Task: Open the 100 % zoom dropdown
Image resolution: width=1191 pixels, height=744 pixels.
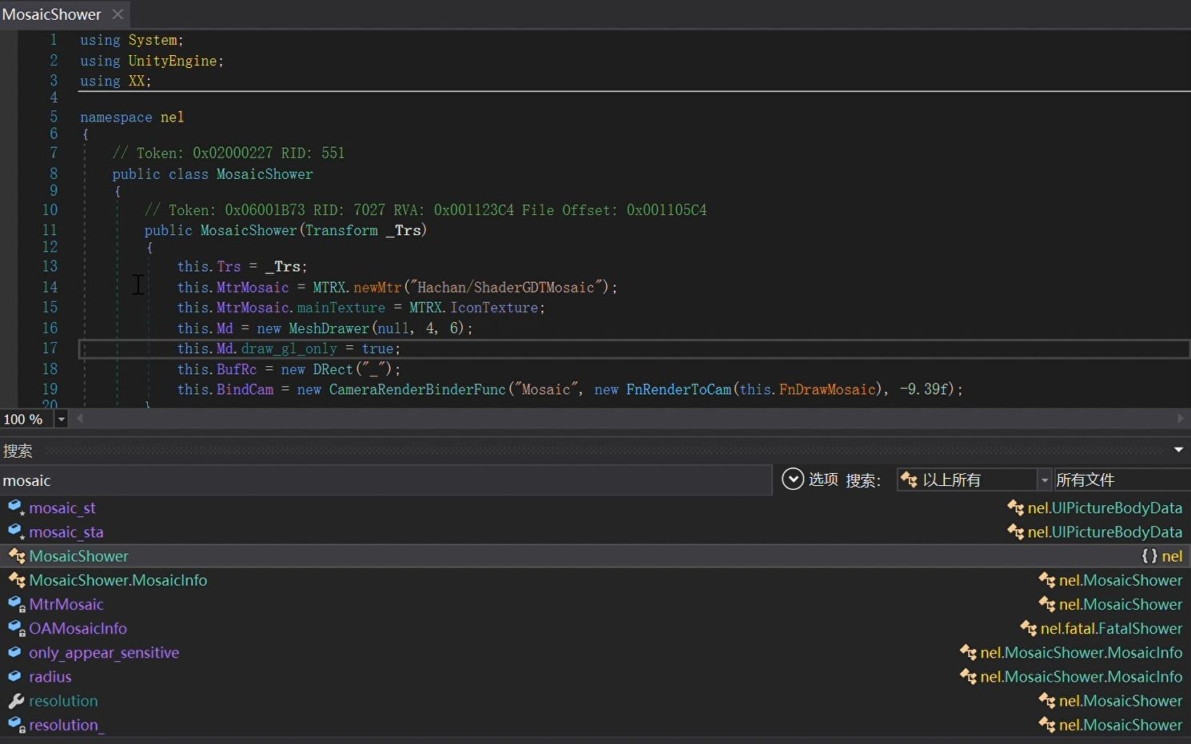Action: point(62,420)
